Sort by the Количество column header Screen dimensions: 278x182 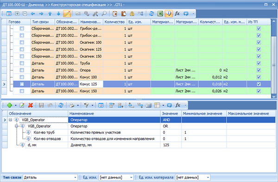tap(115, 22)
